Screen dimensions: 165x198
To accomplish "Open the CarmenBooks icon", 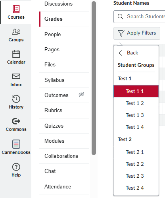I will pyautogui.click(x=16, y=144).
